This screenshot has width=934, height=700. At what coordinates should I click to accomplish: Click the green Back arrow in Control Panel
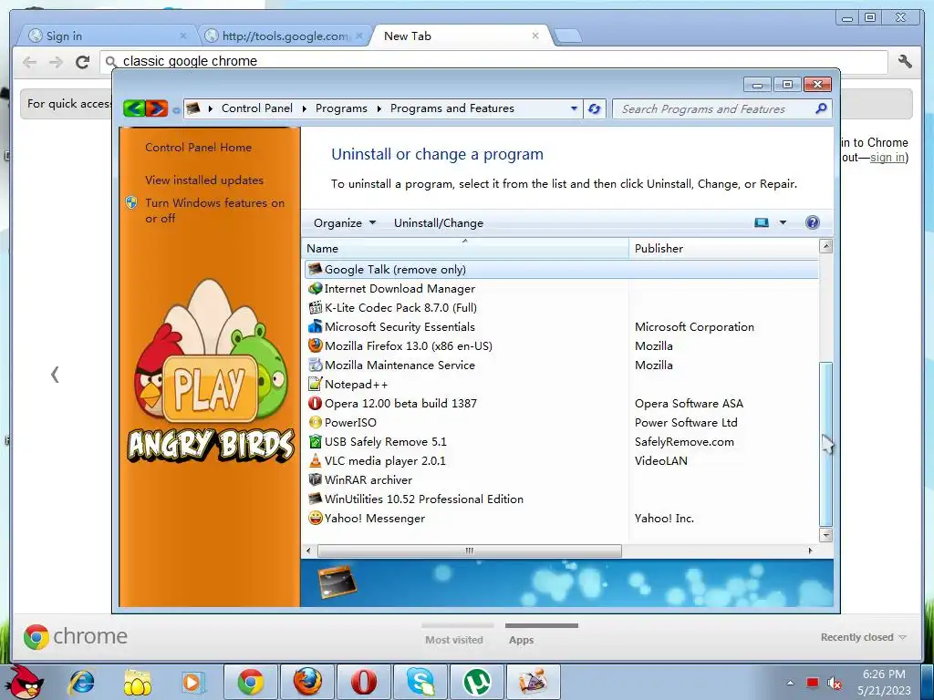[x=134, y=108]
